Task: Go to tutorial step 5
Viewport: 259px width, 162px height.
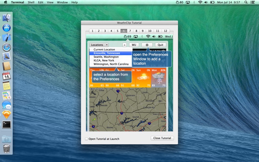Action: pos(118,31)
